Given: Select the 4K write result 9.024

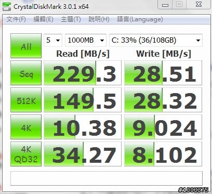Looking at the screenshot, I should (163, 127).
